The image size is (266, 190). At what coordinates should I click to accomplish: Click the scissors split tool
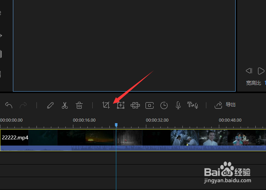tap(65, 105)
